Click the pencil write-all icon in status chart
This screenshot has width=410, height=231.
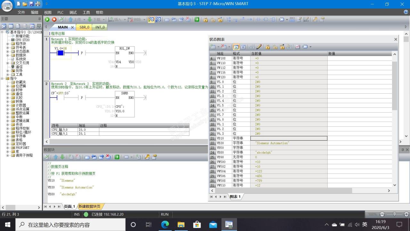pos(259,47)
